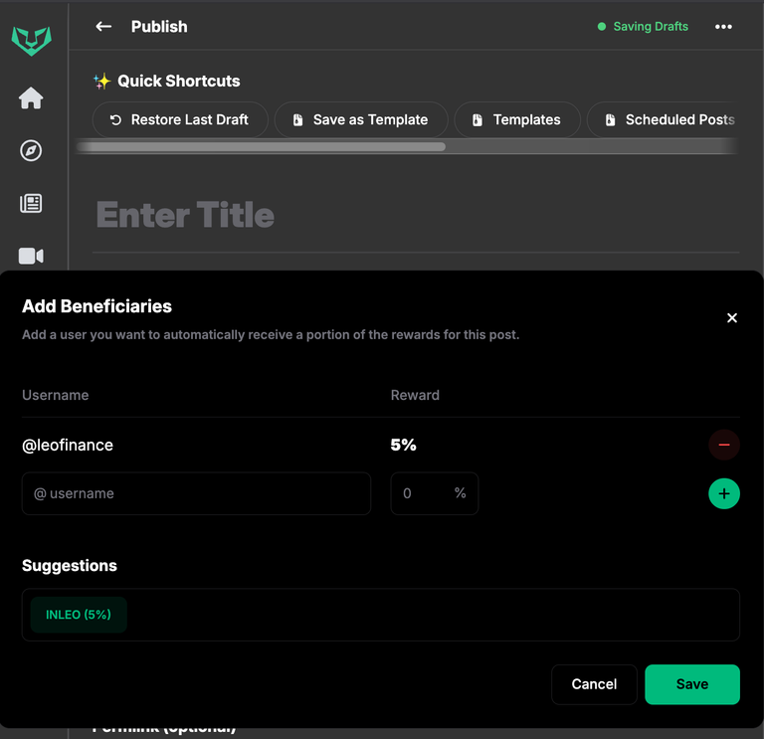
Task: Click the @leofinance username text
Action: tap(68, 446)
